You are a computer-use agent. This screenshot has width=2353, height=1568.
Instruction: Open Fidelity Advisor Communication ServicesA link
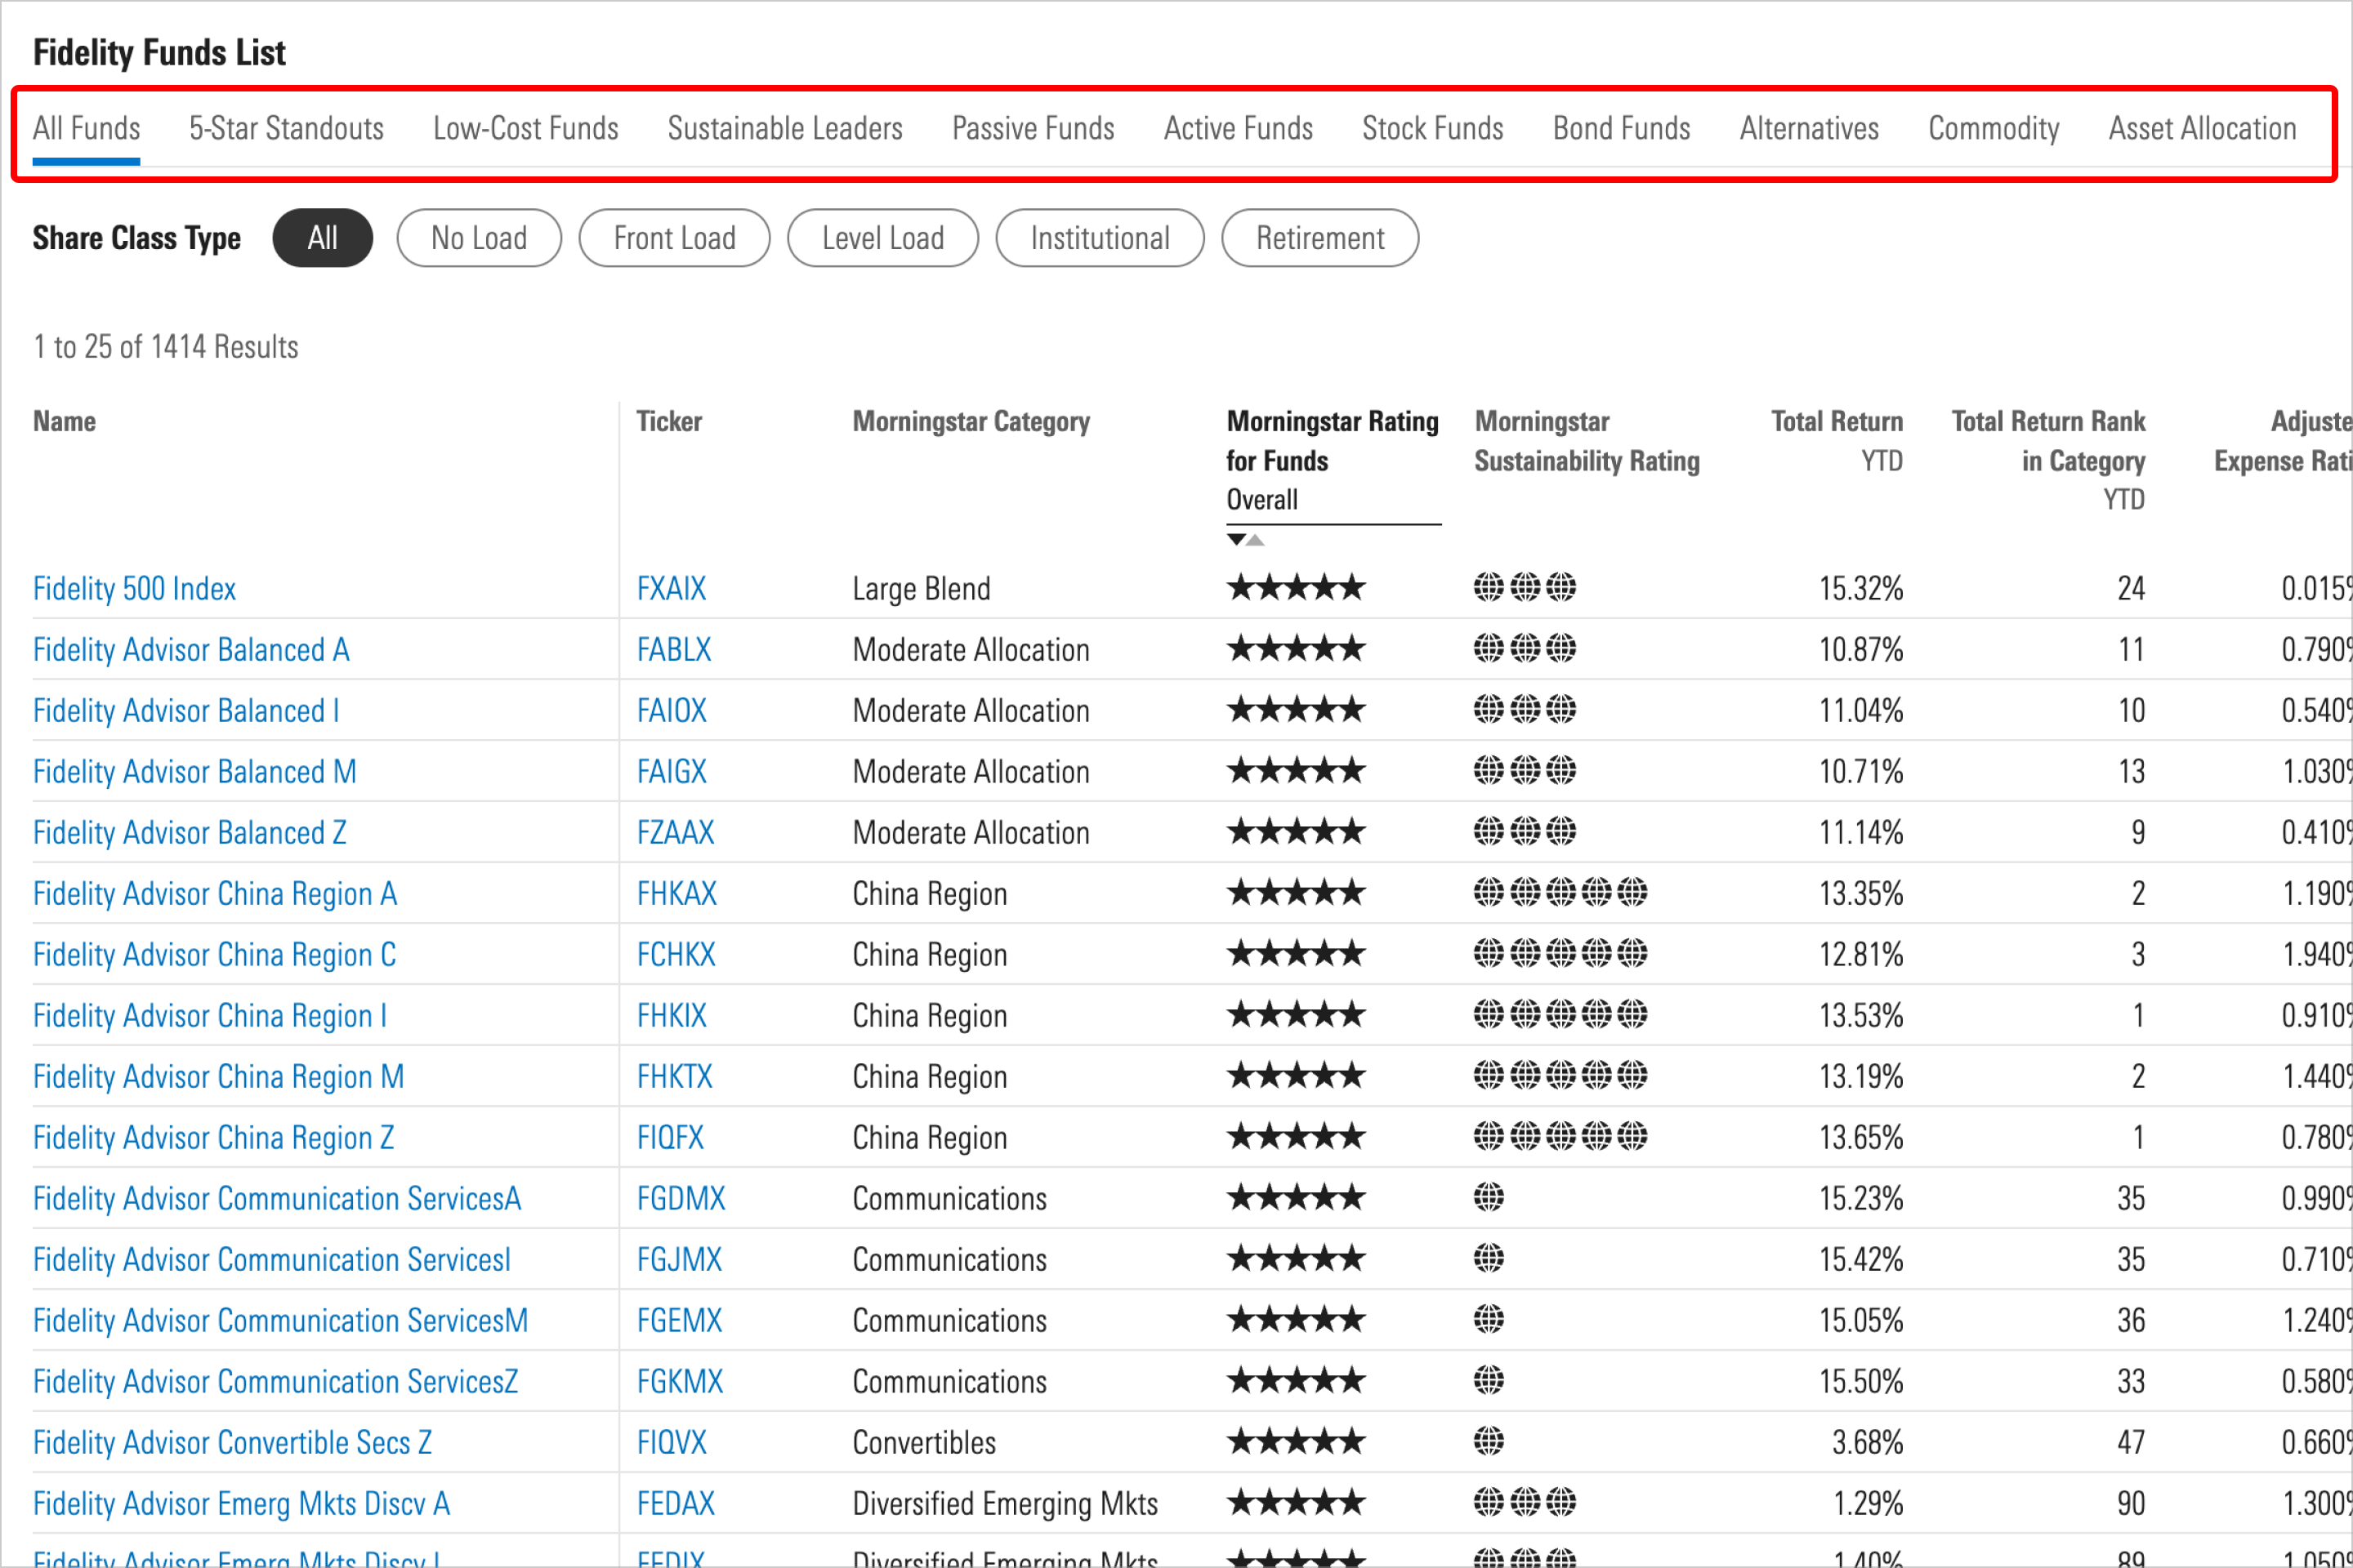[x=277, y=1198]
